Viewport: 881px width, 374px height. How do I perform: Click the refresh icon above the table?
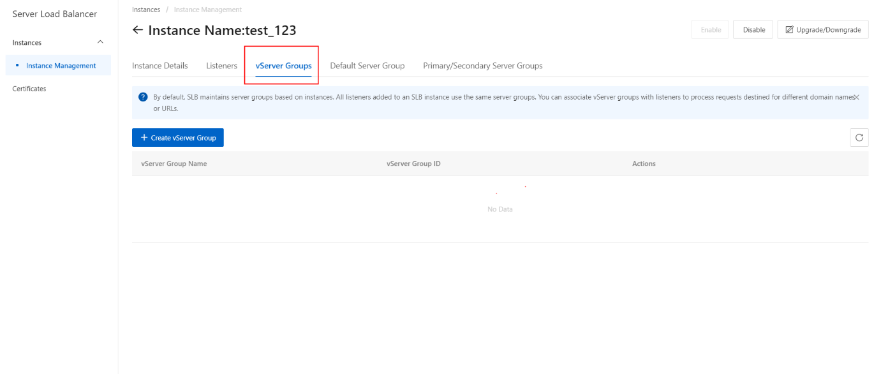[859, 138]
